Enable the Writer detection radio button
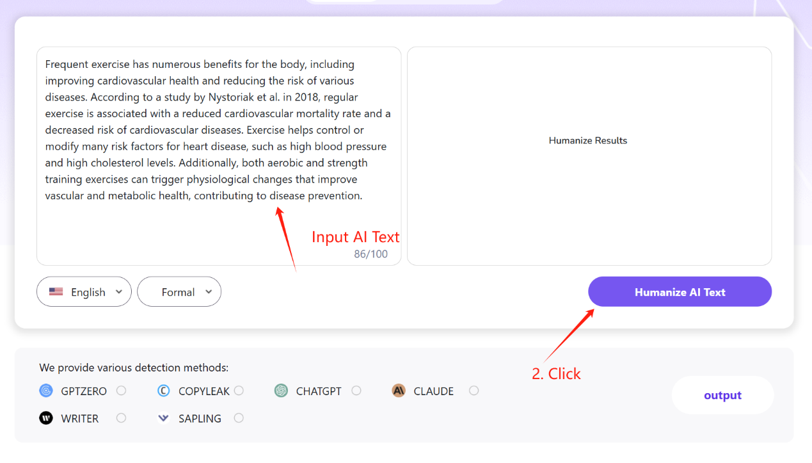This screenshot has height=463, width=812. (x=122, y=418)
